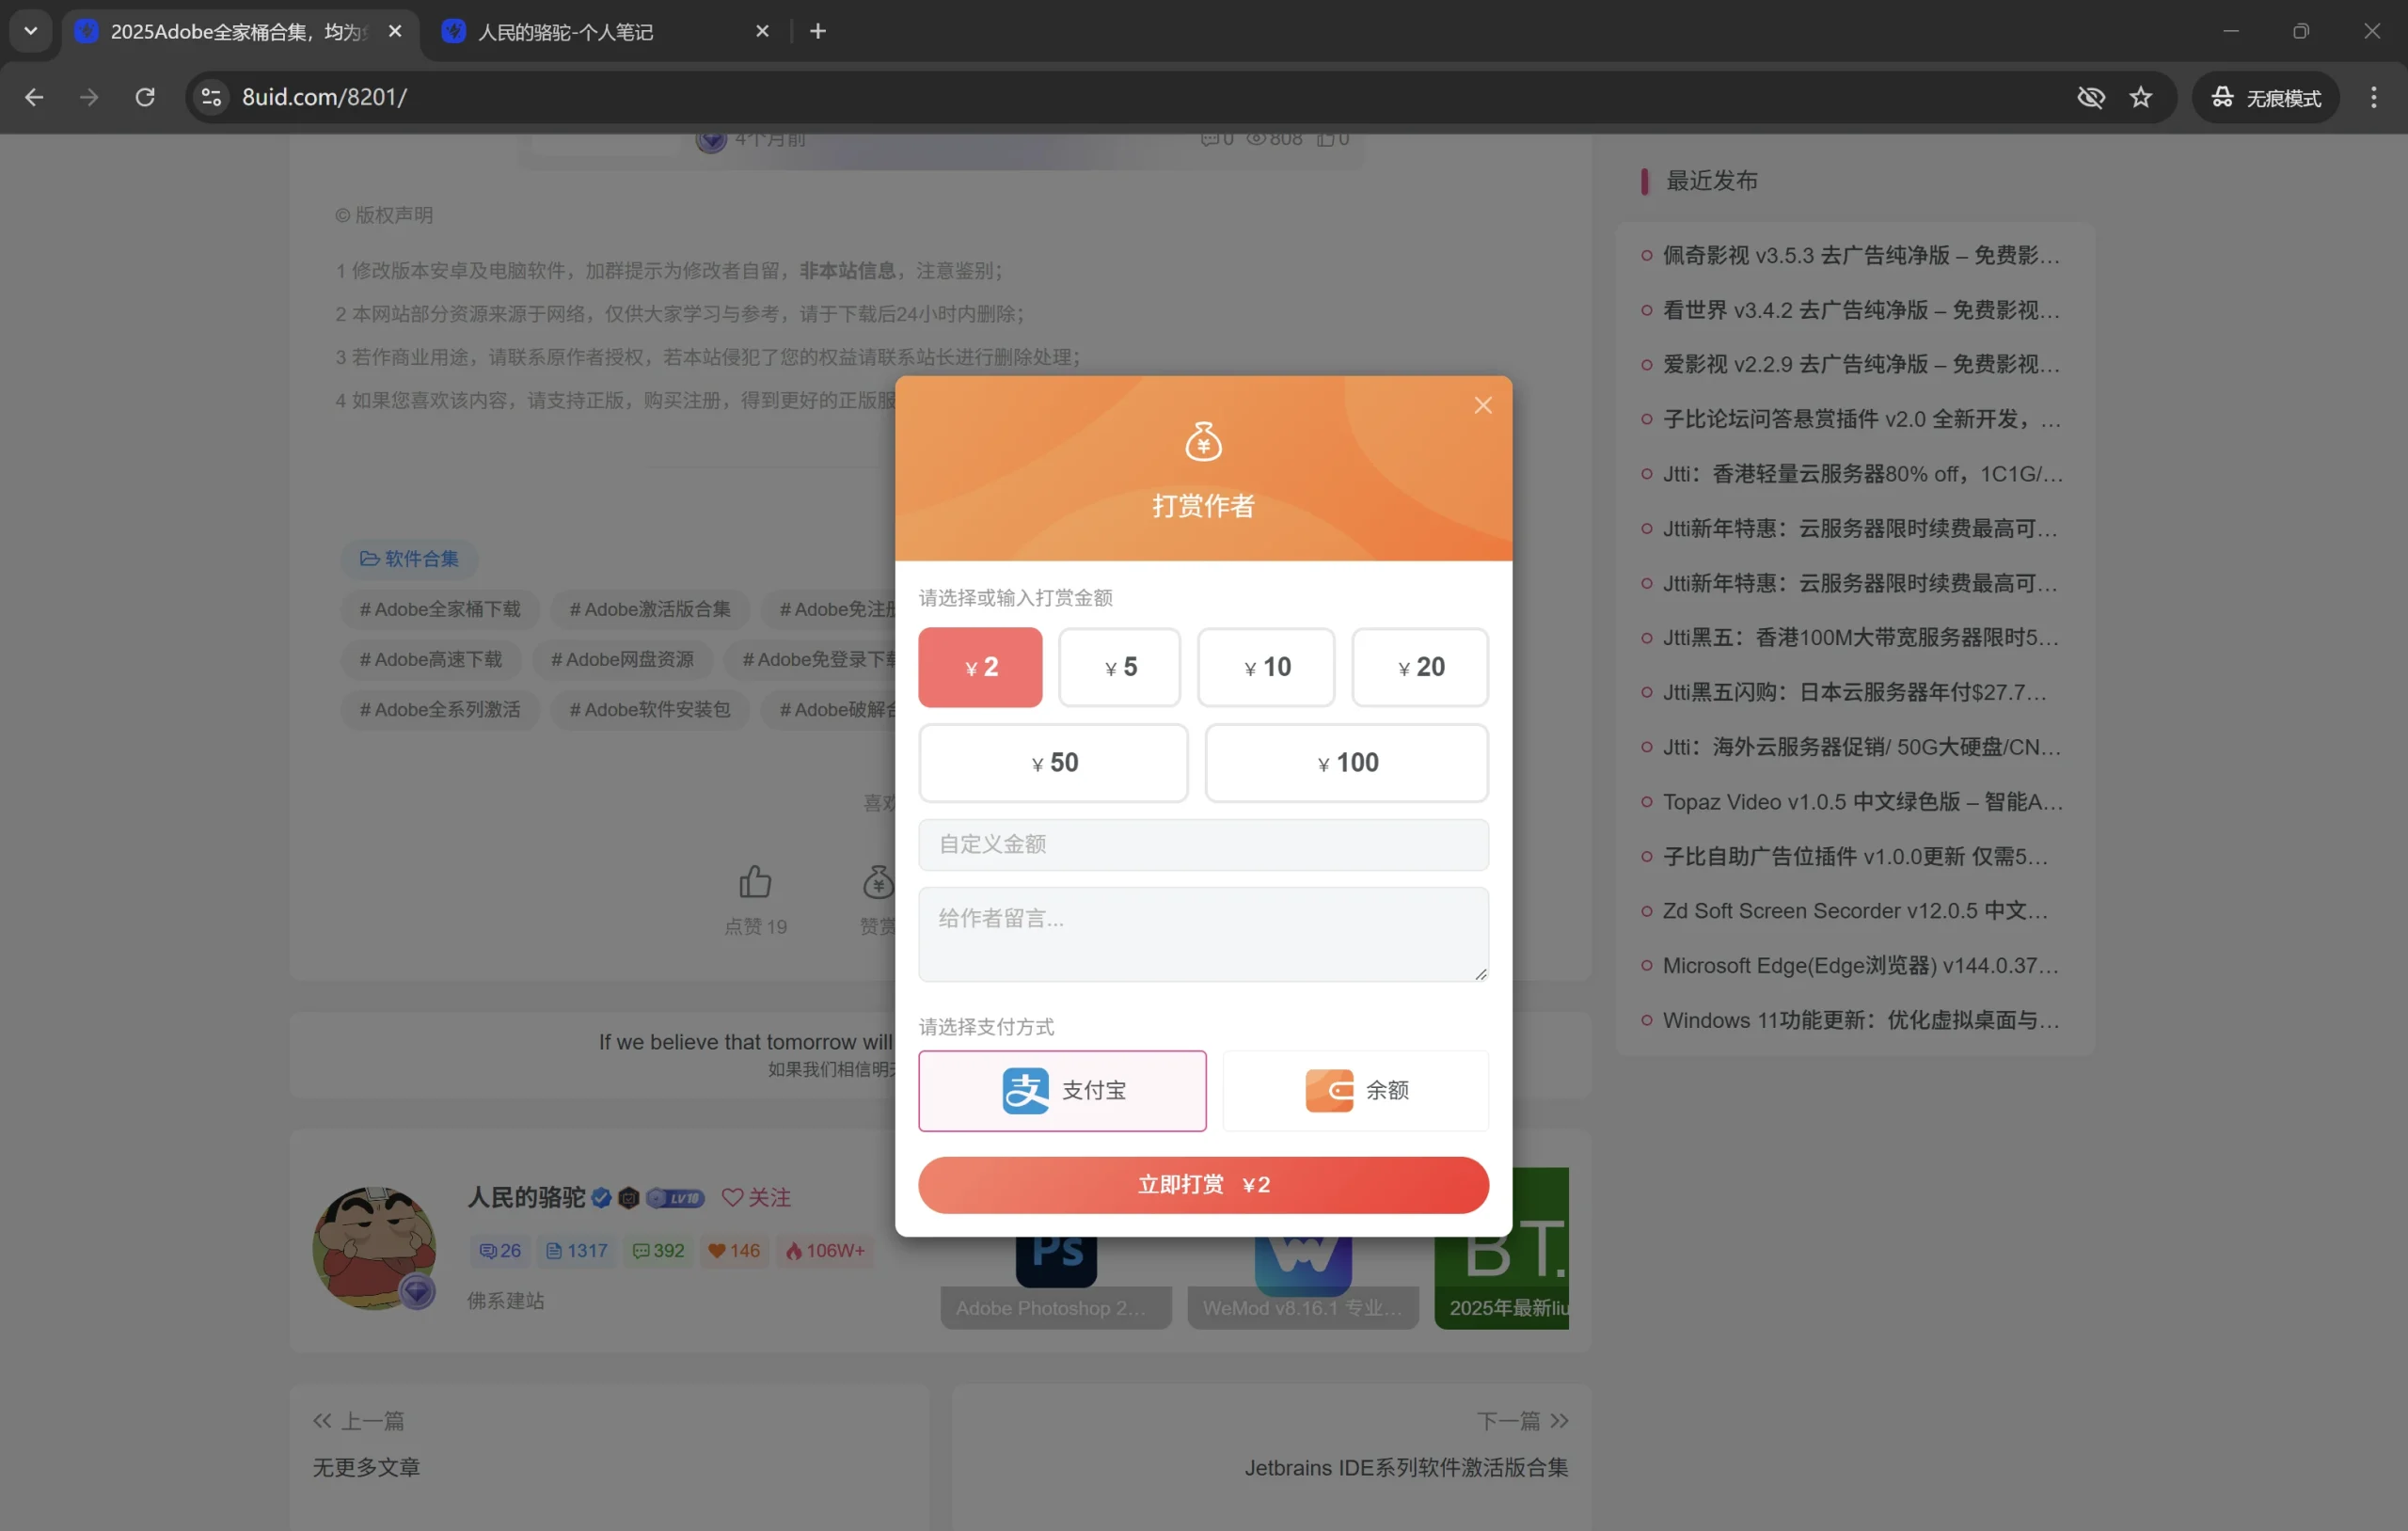Open the site information panel in address bar
The image size is (2408, 1531).
point(210,97)
